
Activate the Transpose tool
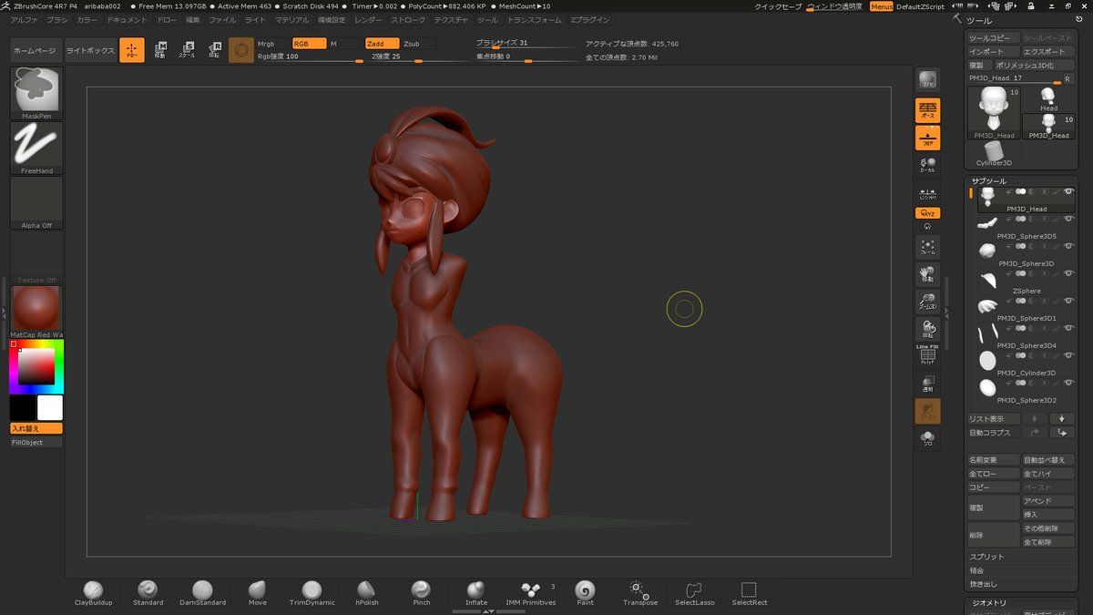click(639, 592)
